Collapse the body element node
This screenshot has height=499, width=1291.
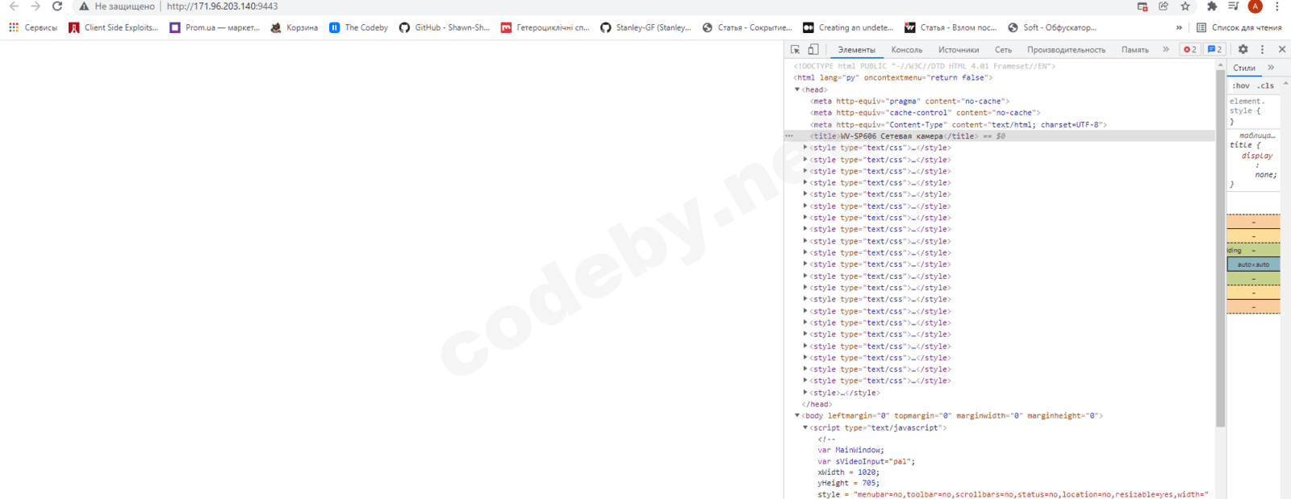tap(797, 416)
